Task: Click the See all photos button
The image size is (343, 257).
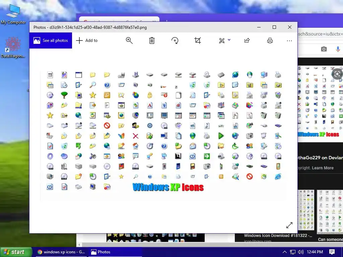Action: tap(51, 40)
